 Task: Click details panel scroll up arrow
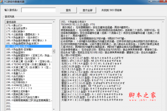pos(163,22)
